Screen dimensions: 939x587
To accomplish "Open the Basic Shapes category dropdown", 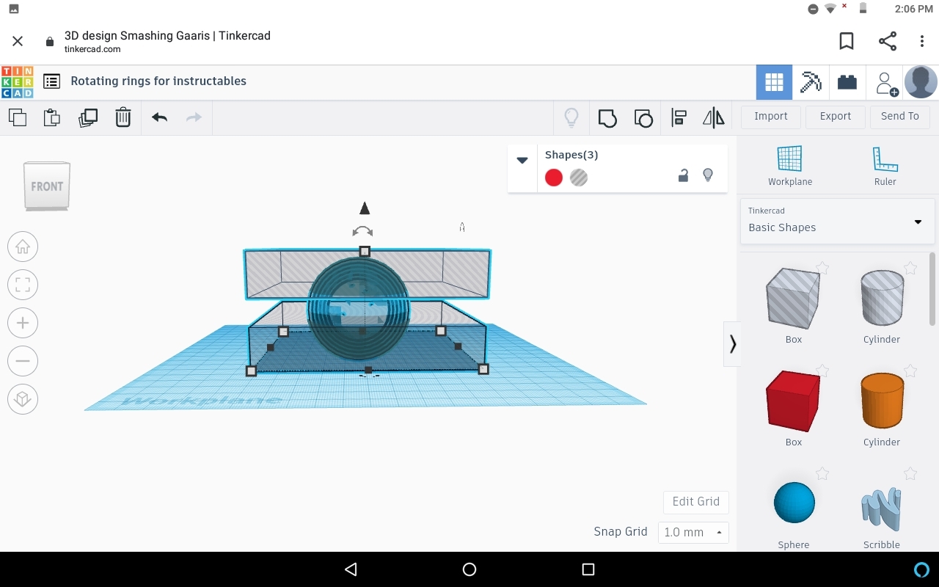I will (x=837, y=220).
